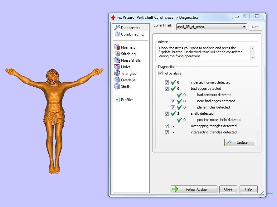Select the Shells icon

click(x=117, y=86)
